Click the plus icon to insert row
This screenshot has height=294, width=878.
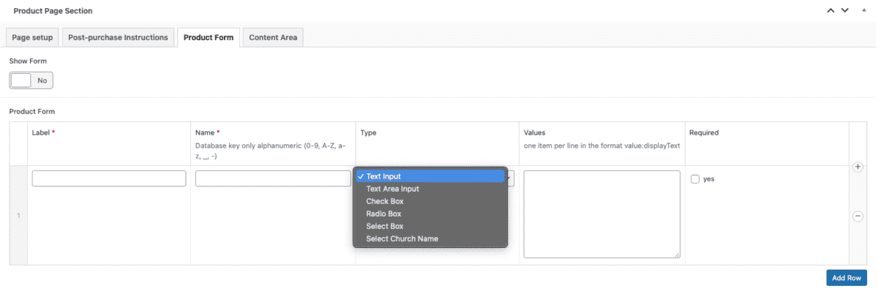858,167
